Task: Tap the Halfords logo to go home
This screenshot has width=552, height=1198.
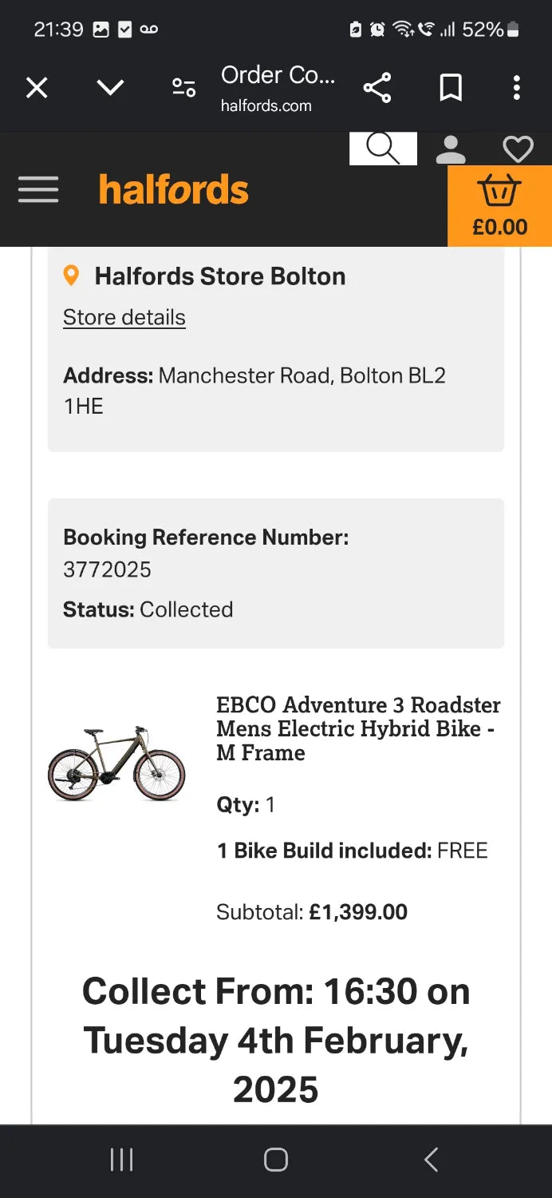Action: tap(173, 189)
